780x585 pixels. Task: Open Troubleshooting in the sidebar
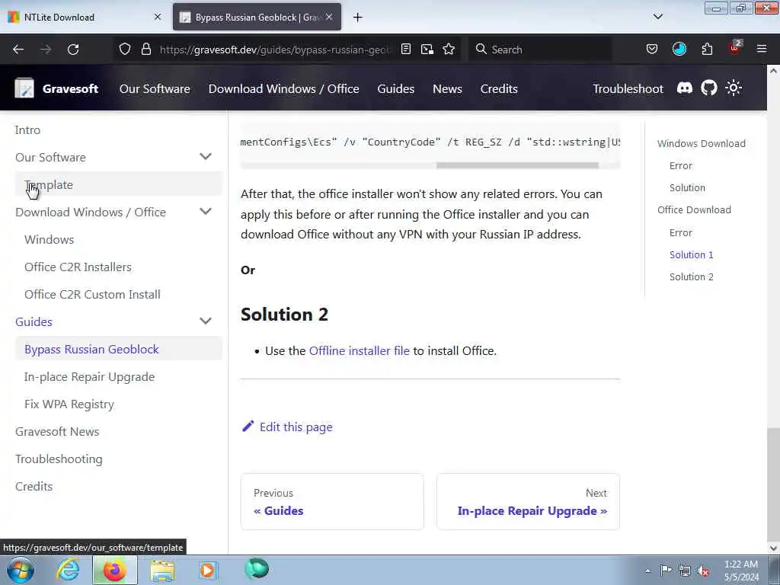click(x=59, y=459)
